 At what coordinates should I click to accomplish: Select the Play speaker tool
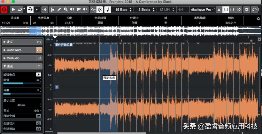point(72,10)
